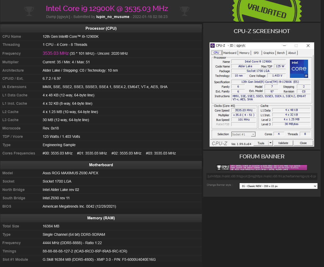Click the IA Extensions list of instructions
Image resolution: width=324 pixels, height=267 pixels.
click(105, 87)
